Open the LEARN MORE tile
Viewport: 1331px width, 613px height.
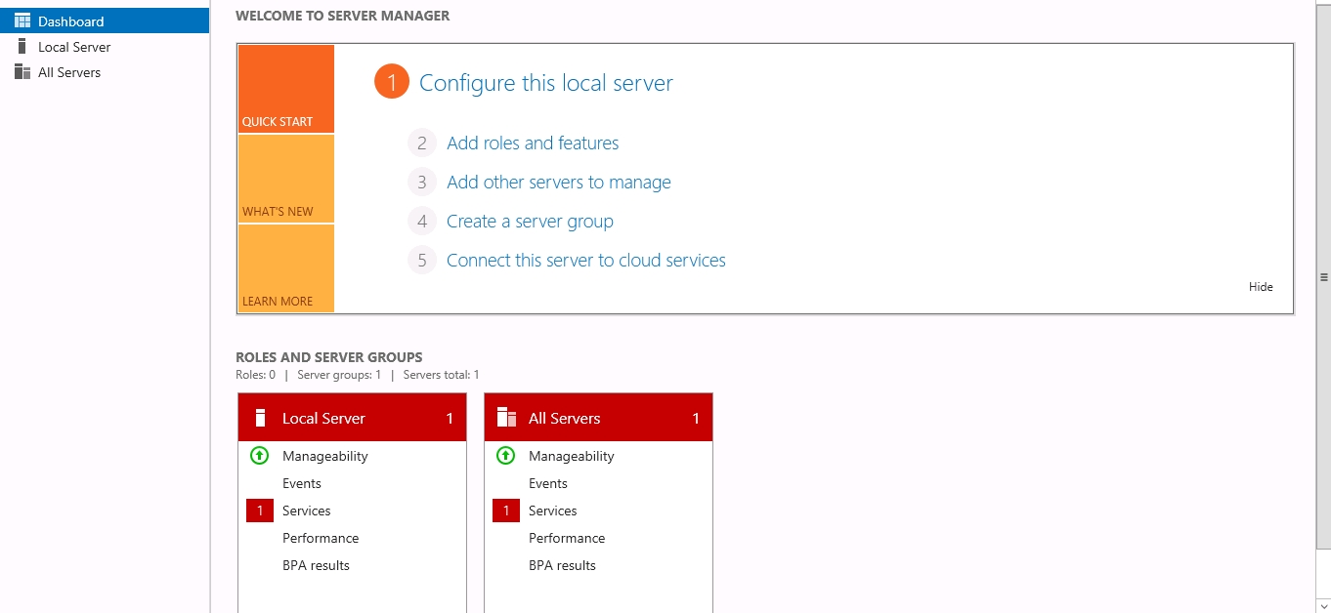tap(285, 268)
